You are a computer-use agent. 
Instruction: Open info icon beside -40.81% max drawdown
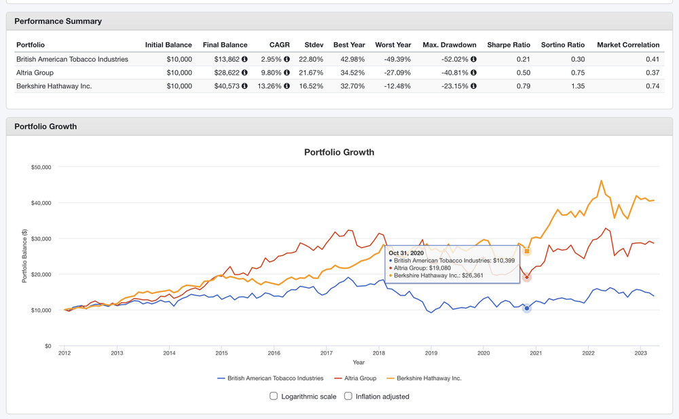click(473, 73)
